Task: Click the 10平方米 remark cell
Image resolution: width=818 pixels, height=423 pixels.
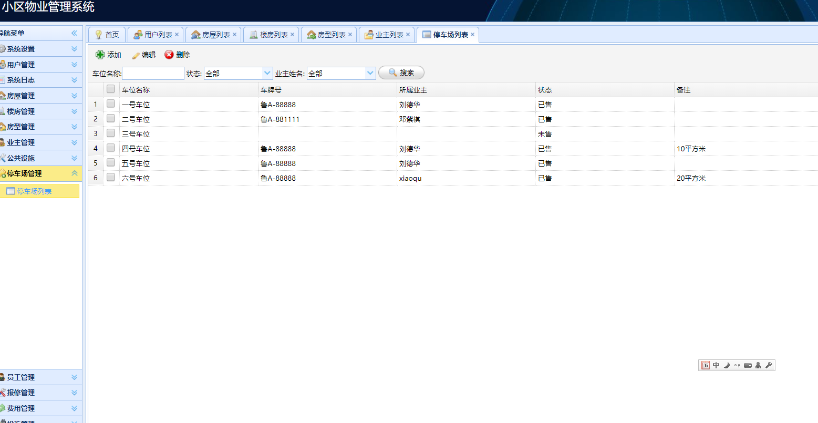Action: pos(691,149)
